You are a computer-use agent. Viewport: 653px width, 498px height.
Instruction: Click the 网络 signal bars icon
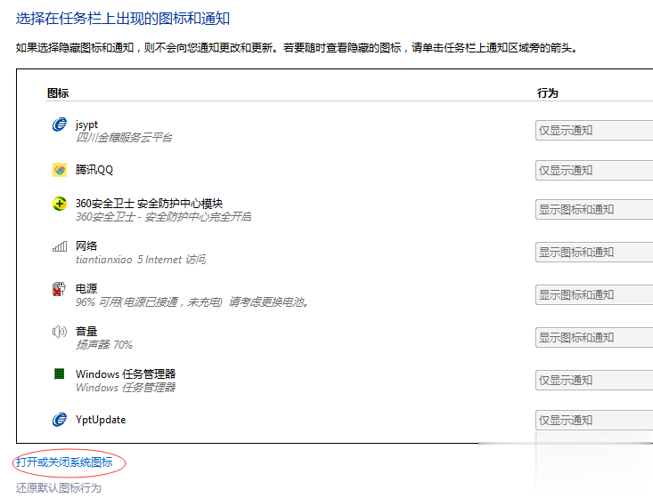click(60, 246)
